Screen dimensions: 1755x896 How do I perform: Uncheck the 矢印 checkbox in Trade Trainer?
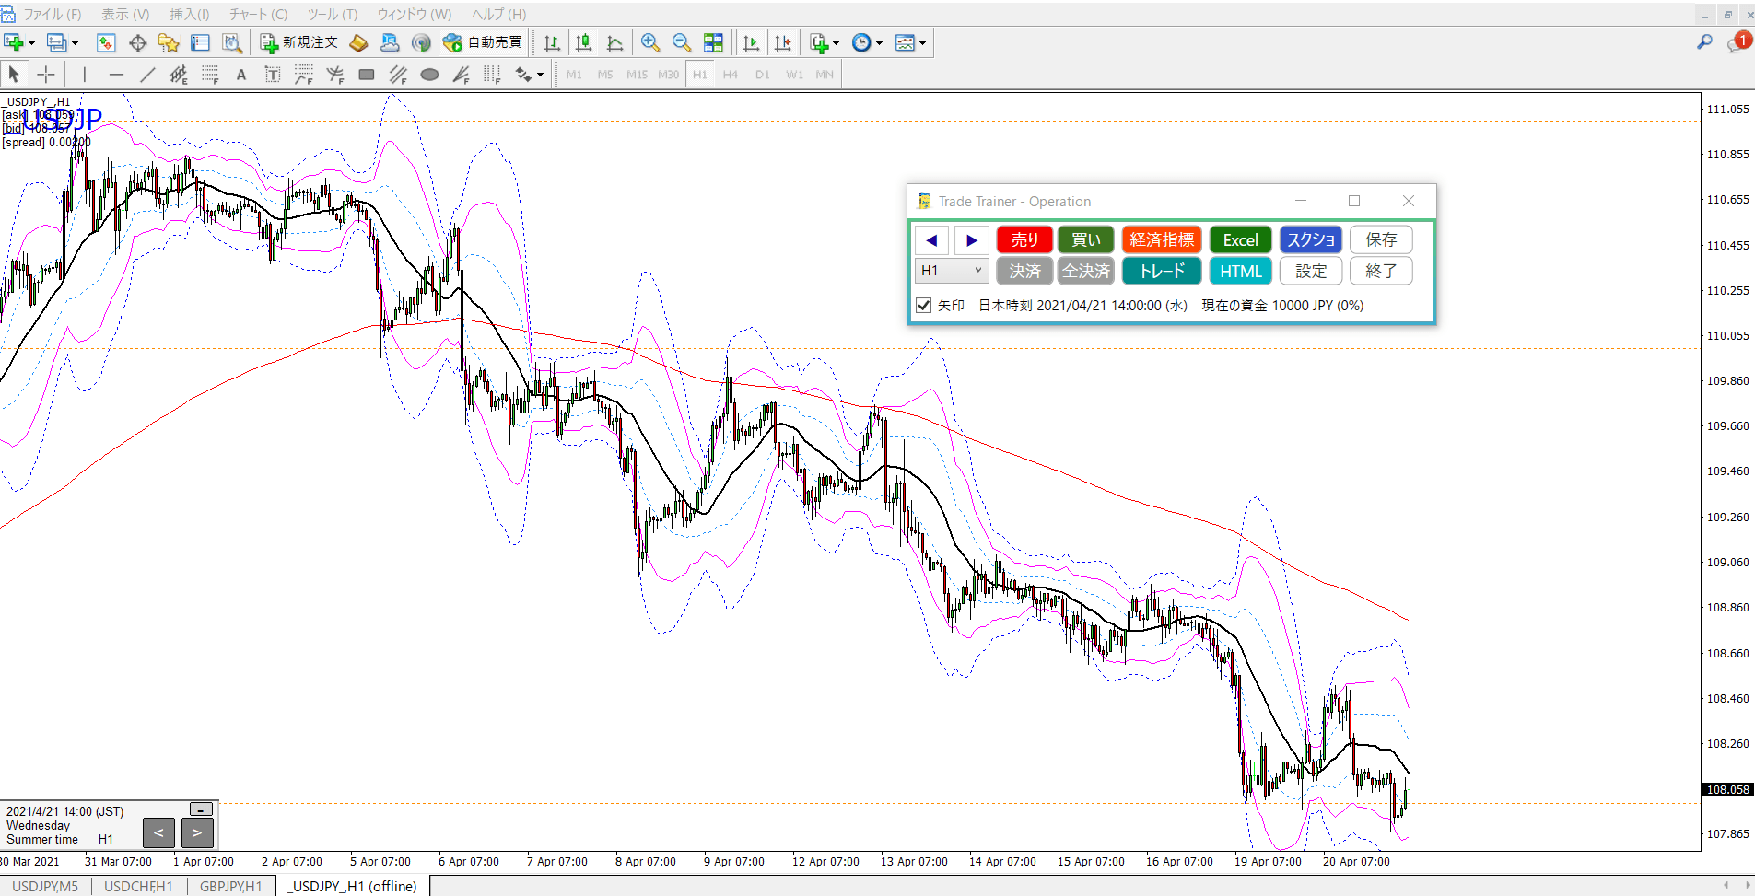(924, 305)
